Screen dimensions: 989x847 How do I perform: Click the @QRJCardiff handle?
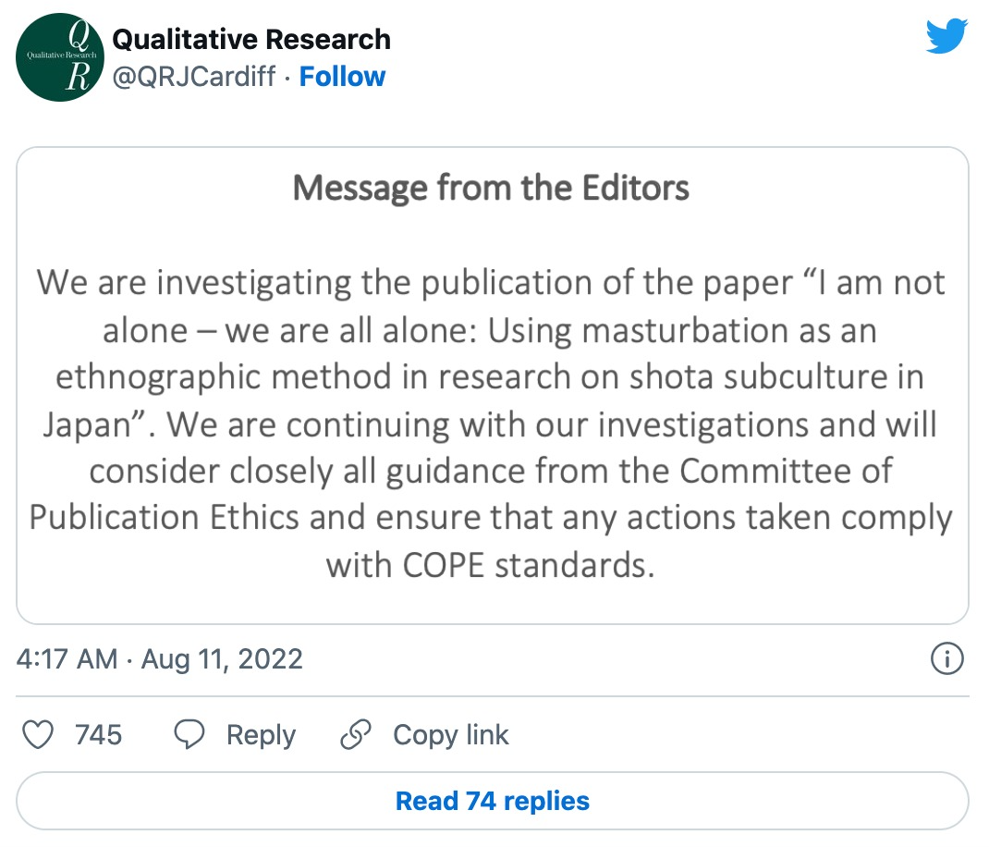click(193, 77)
